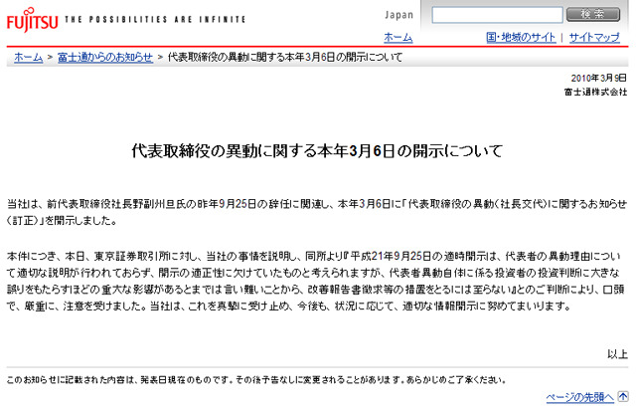Image resolution: width=636 pixels, height=410 pixels.
Task: Click the first paragraph beginning 当社は、前代表取締役社長
Action: (x=317, y=212)
